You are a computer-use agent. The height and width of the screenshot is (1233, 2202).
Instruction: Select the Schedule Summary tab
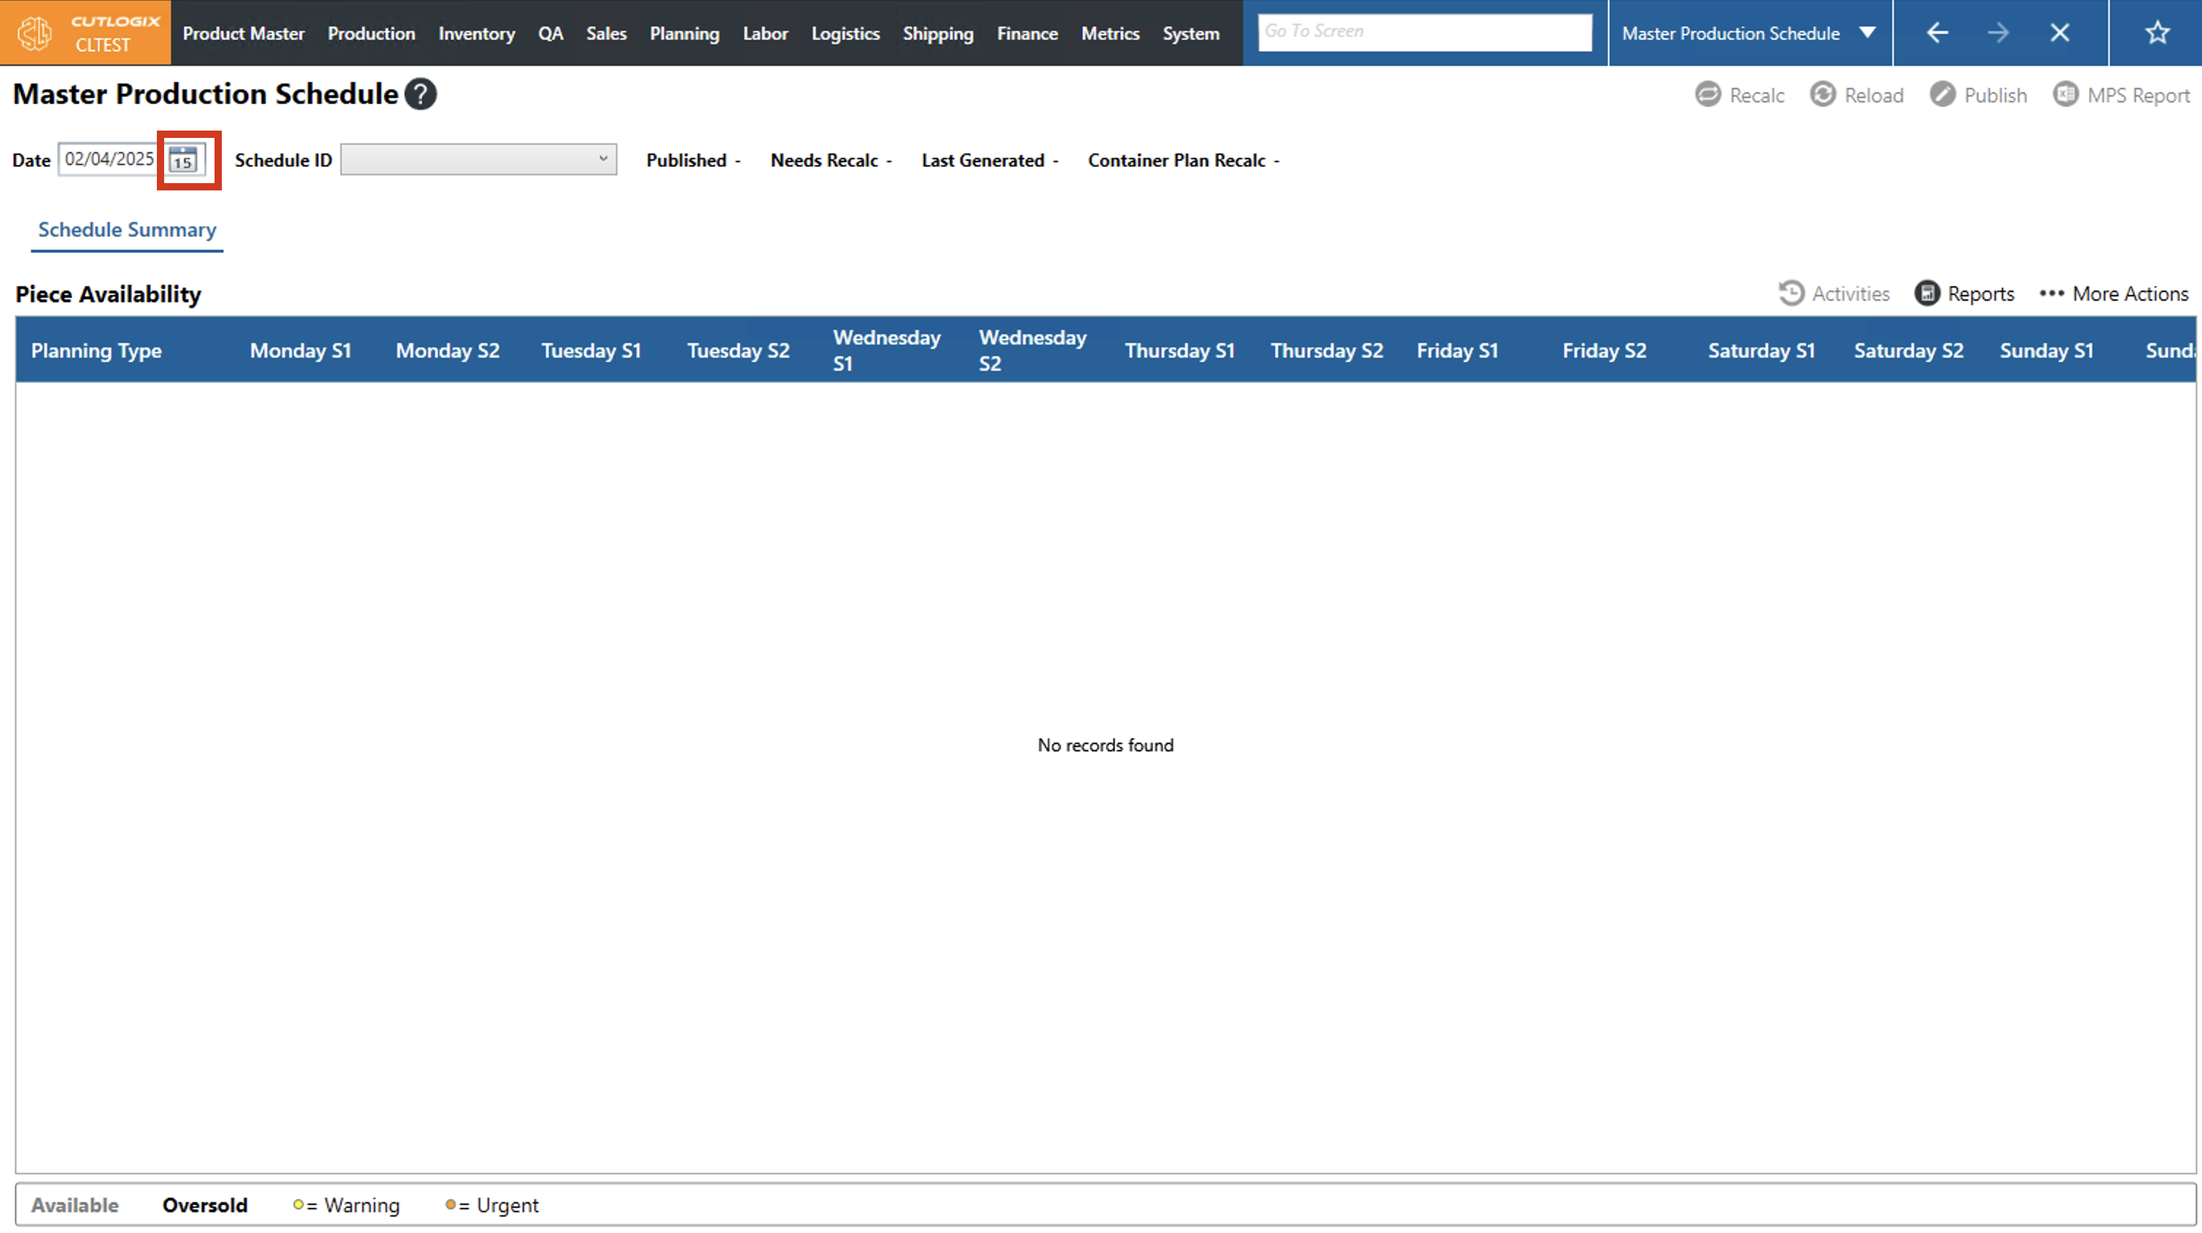[x=126, y=229]
